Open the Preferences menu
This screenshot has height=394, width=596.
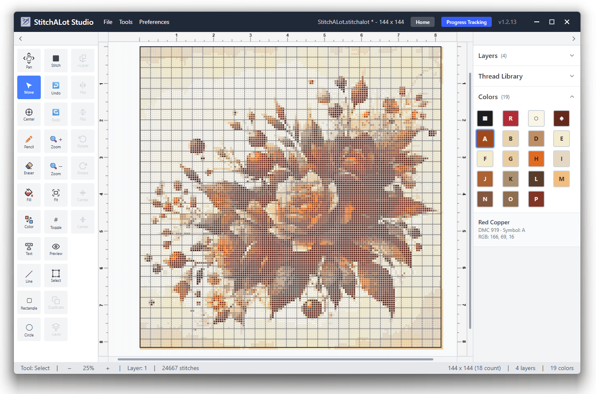point(154,22)
